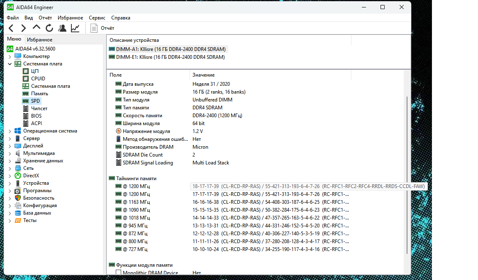Viewport: 478px width, 280px height.
Task: Expand the Операционная система node
Action: (x=10, y=131)
